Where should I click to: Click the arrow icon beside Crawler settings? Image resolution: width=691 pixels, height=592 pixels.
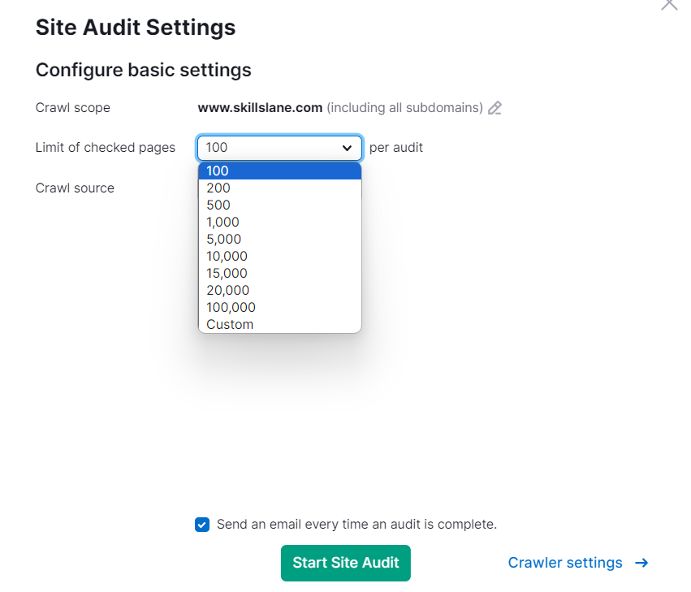(x=641, y=562)
